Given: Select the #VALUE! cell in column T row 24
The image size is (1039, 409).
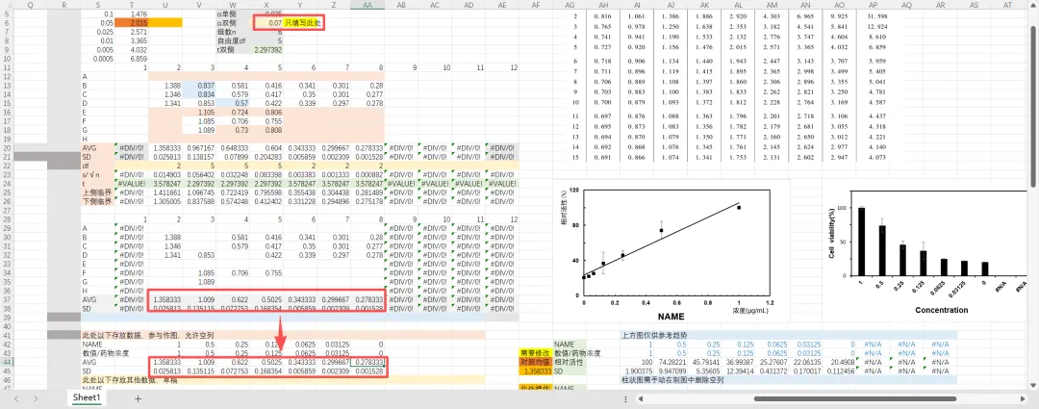Looking at the screenshot, I should click(132, 184).
